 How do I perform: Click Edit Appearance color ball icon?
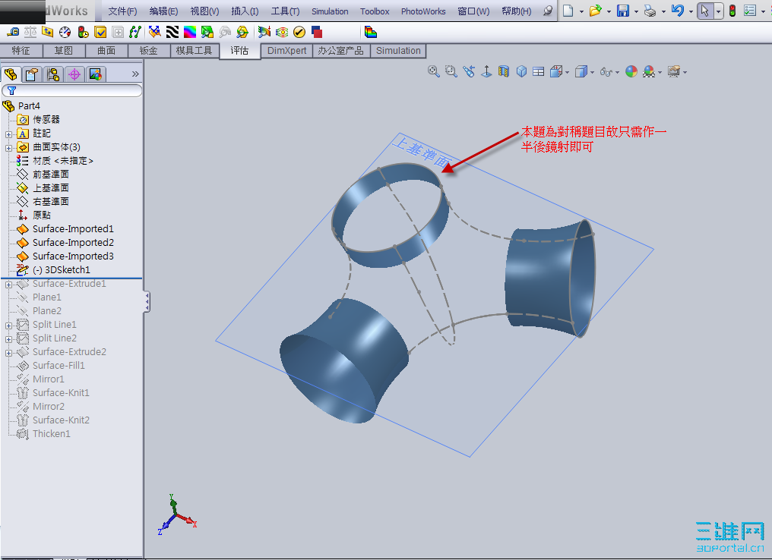(631, 72)
